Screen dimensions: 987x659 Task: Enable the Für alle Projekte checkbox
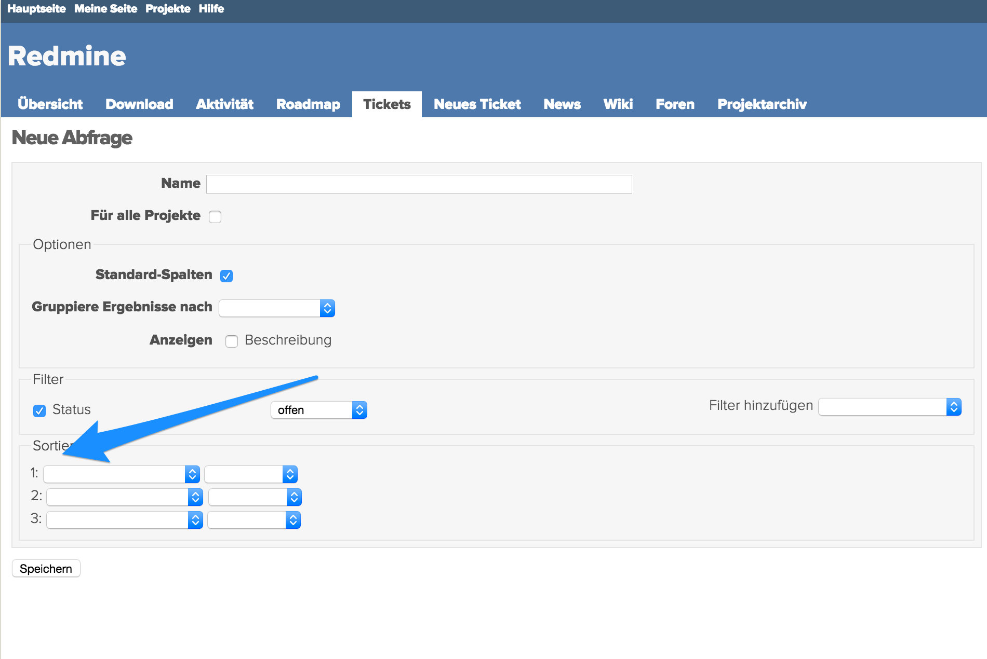tap(215, 216)
